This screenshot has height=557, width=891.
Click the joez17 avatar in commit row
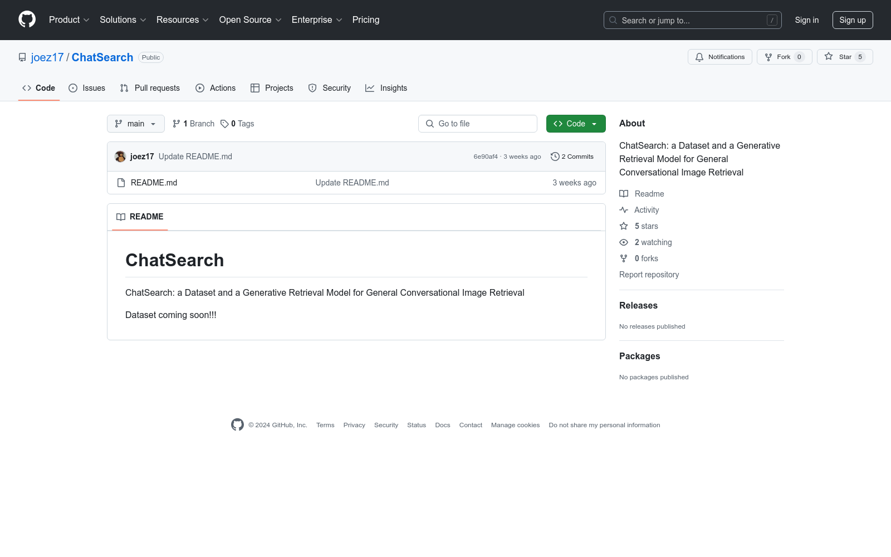coord(120,157)
